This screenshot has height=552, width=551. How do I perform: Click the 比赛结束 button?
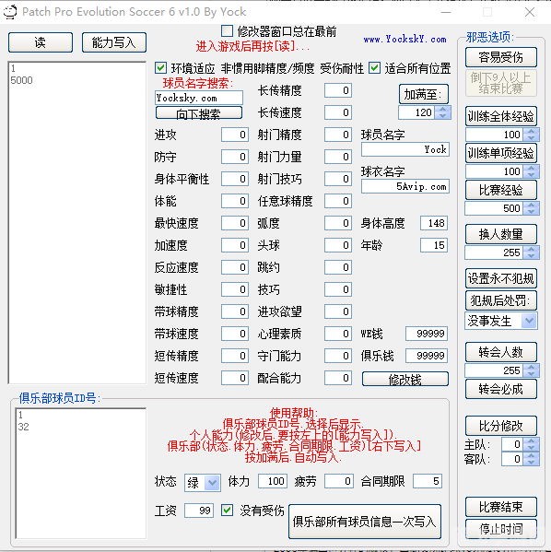501,507
